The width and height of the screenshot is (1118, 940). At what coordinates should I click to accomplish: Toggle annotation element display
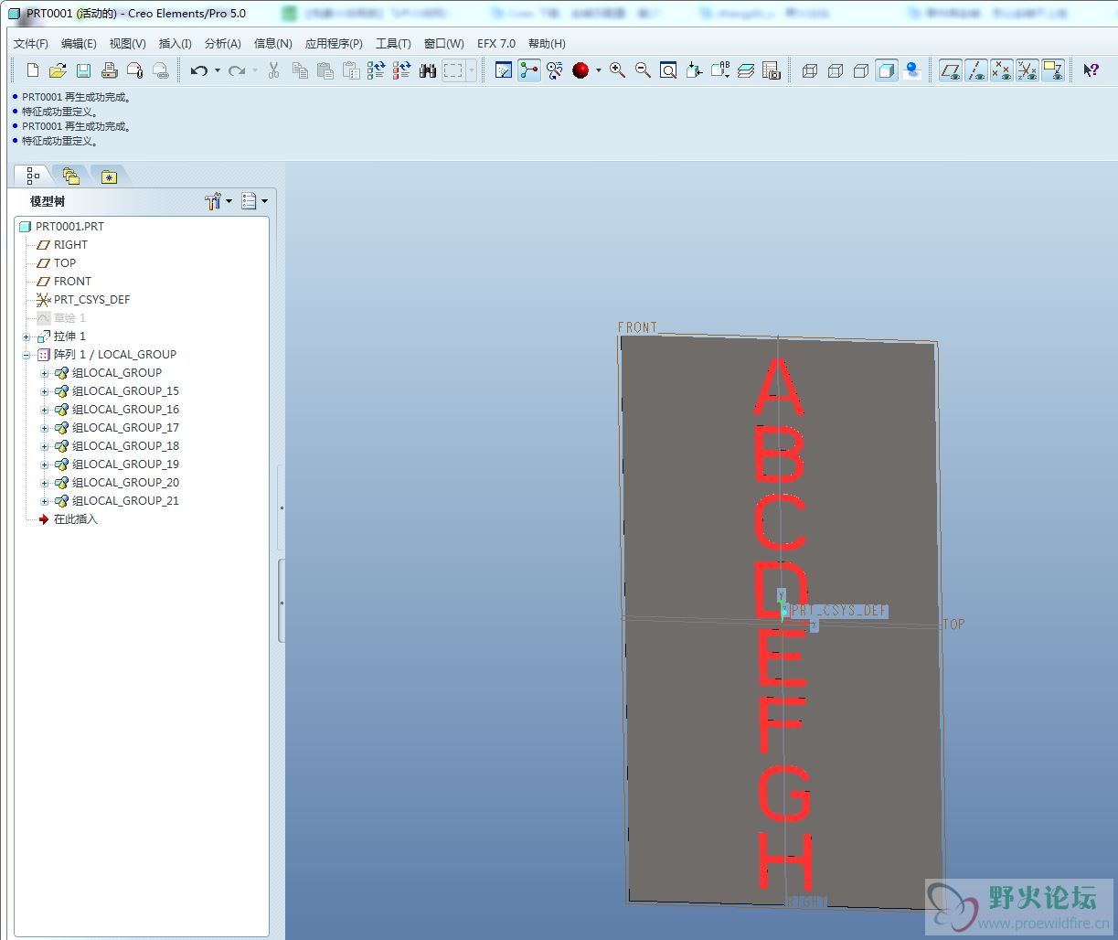coord(1053,70)
